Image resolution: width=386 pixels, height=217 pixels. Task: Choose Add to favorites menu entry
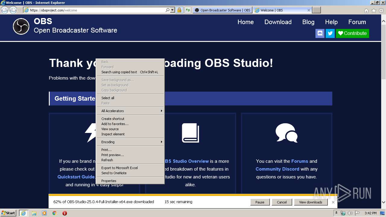tap(130, 124)
